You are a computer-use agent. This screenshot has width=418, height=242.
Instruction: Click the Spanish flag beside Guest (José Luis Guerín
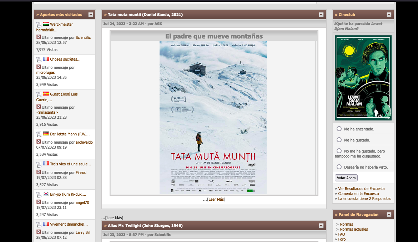[46, 93]
